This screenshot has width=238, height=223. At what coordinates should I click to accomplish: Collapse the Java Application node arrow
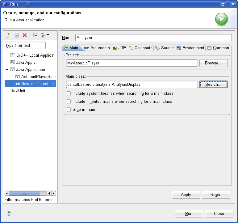(x=7, y=70)
